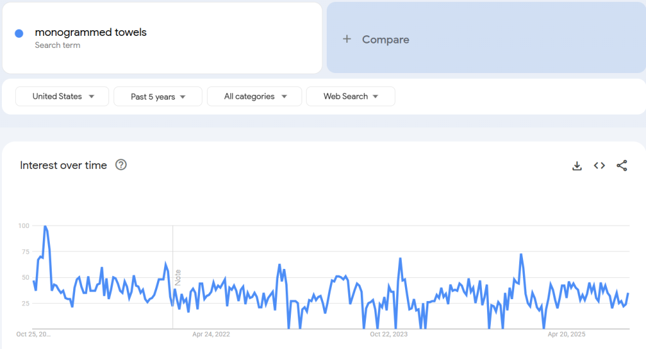Viewport: 646px width, 349px height.
Task: Click the plus icon beside Compare
Action: point(346,39)
